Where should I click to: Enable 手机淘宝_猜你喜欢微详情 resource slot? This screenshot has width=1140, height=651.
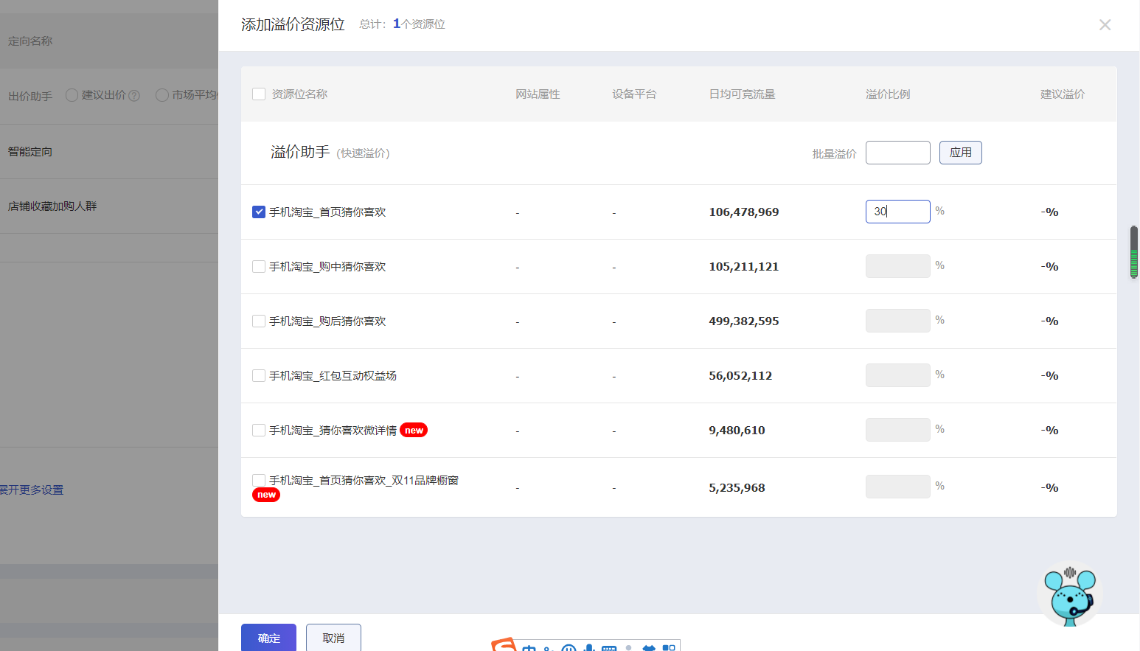(x=259, y=431)
